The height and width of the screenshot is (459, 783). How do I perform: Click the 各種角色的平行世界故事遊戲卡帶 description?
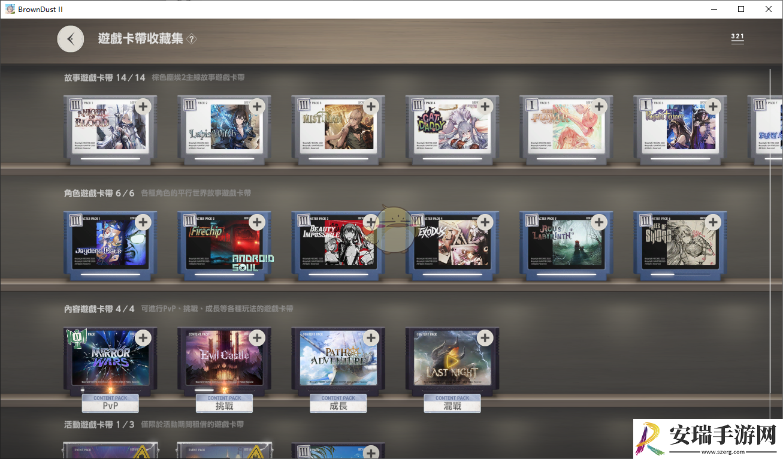(196, 193)
